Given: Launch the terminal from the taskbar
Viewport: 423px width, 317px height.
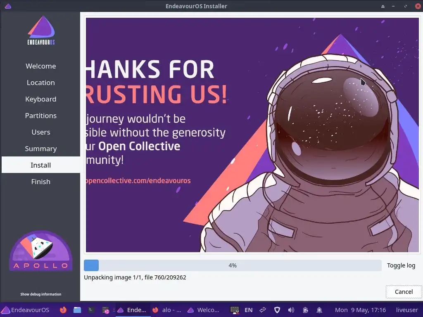Looking at the screenshot, I should (x=91, y=310).
